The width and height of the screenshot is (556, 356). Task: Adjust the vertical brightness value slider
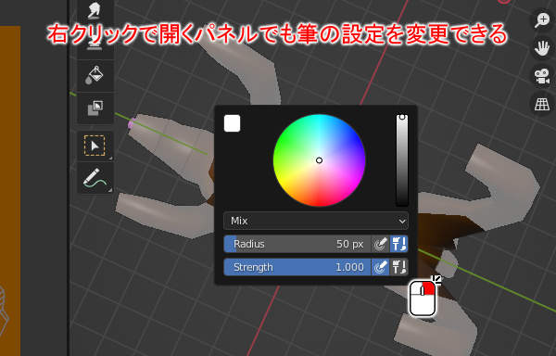coord(402,159)
